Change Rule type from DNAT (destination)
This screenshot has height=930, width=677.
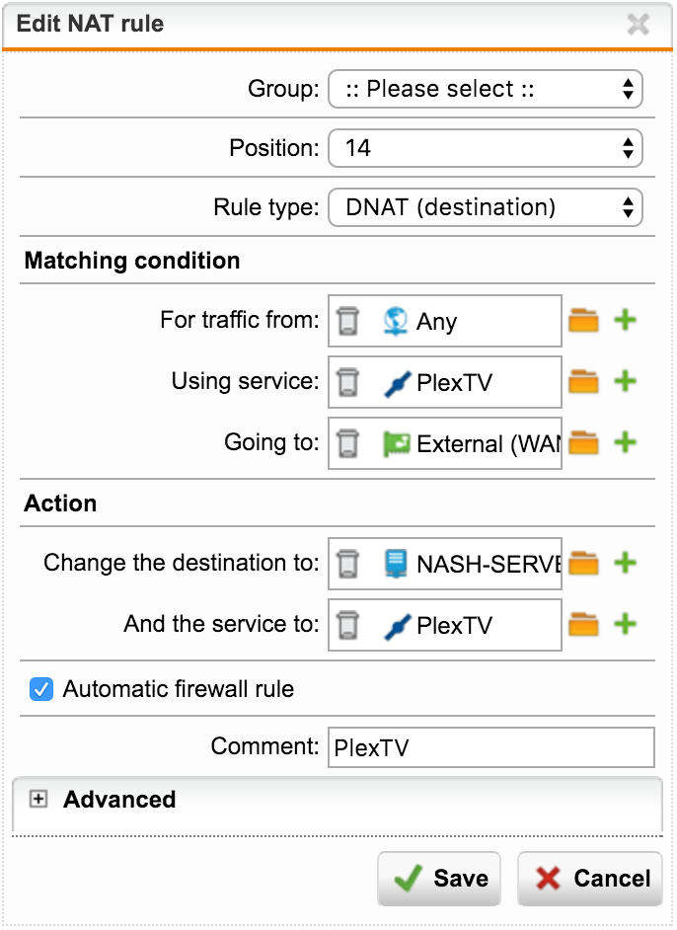486,207
